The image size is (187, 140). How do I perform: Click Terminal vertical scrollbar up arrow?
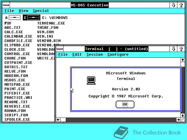coord(183,60)
